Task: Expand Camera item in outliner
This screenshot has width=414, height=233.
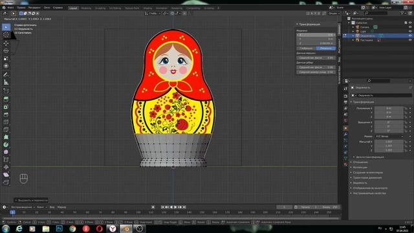Action: coord(353,27)
